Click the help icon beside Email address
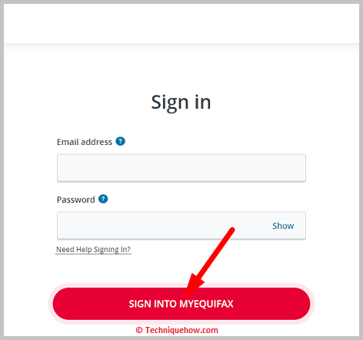 click(x=120, y=141)
